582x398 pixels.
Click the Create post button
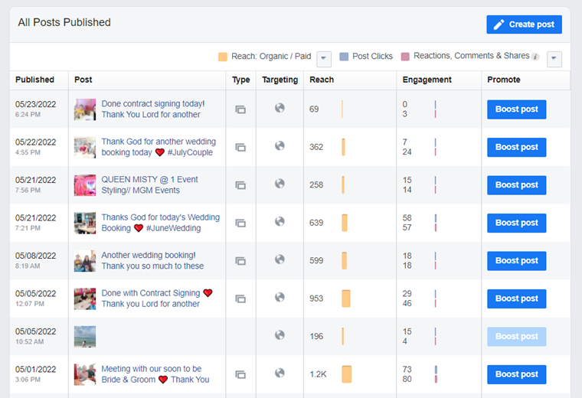(524, 24)
